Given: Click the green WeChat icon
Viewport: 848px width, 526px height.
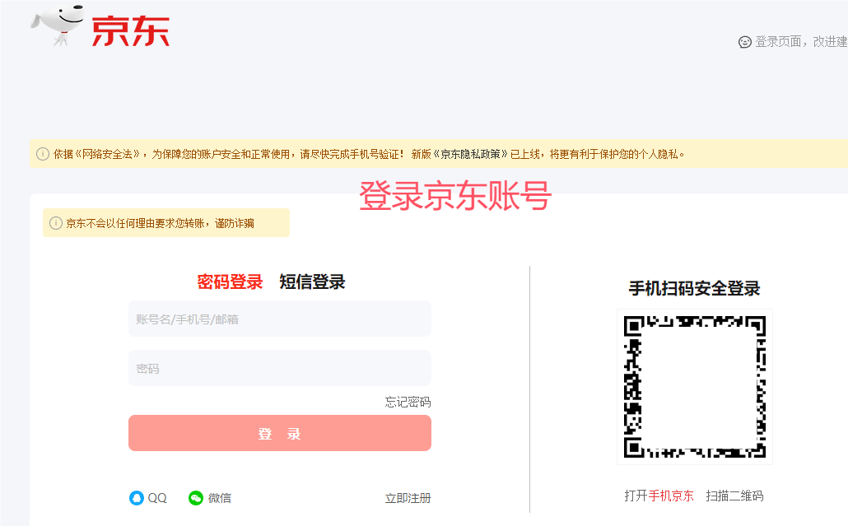Looking at the screenshot, I should pos(196,498).
